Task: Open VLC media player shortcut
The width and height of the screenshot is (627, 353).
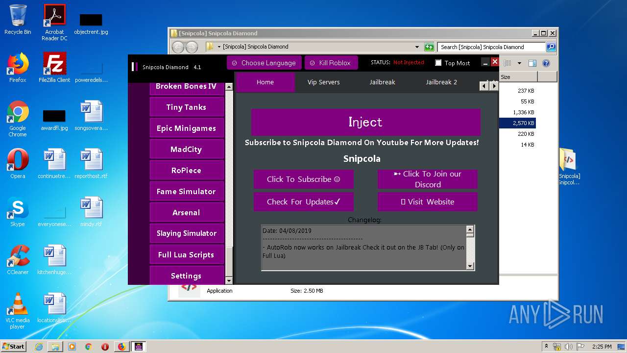Action: 18,311
